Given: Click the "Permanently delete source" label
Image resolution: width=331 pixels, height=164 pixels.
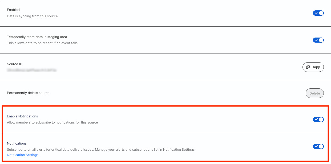Looking at the screenshot, I should click(x=28, y=93).
